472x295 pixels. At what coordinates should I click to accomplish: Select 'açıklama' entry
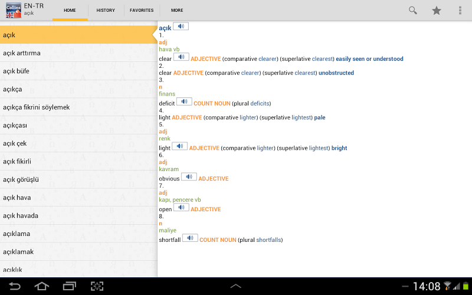pos(78,234)
